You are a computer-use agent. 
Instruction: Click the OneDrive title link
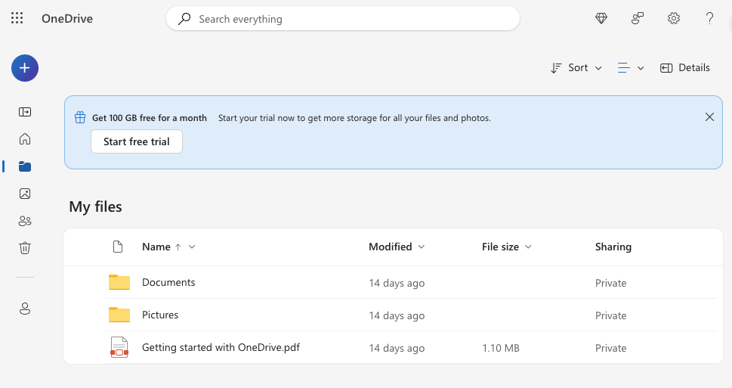point(67,19)
